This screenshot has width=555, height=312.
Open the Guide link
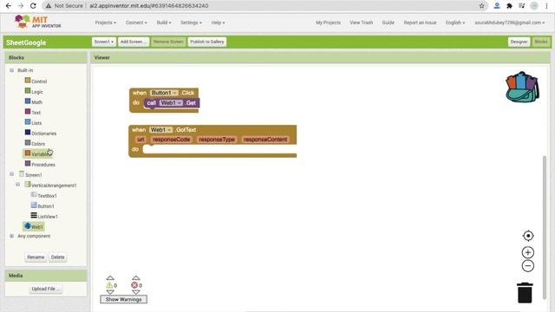pyautogui.click(x=388, y=23)
